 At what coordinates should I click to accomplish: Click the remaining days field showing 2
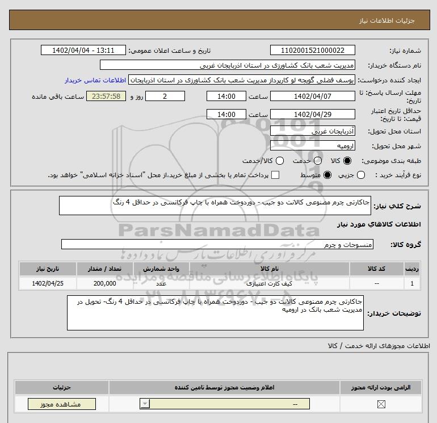[165, 96]
